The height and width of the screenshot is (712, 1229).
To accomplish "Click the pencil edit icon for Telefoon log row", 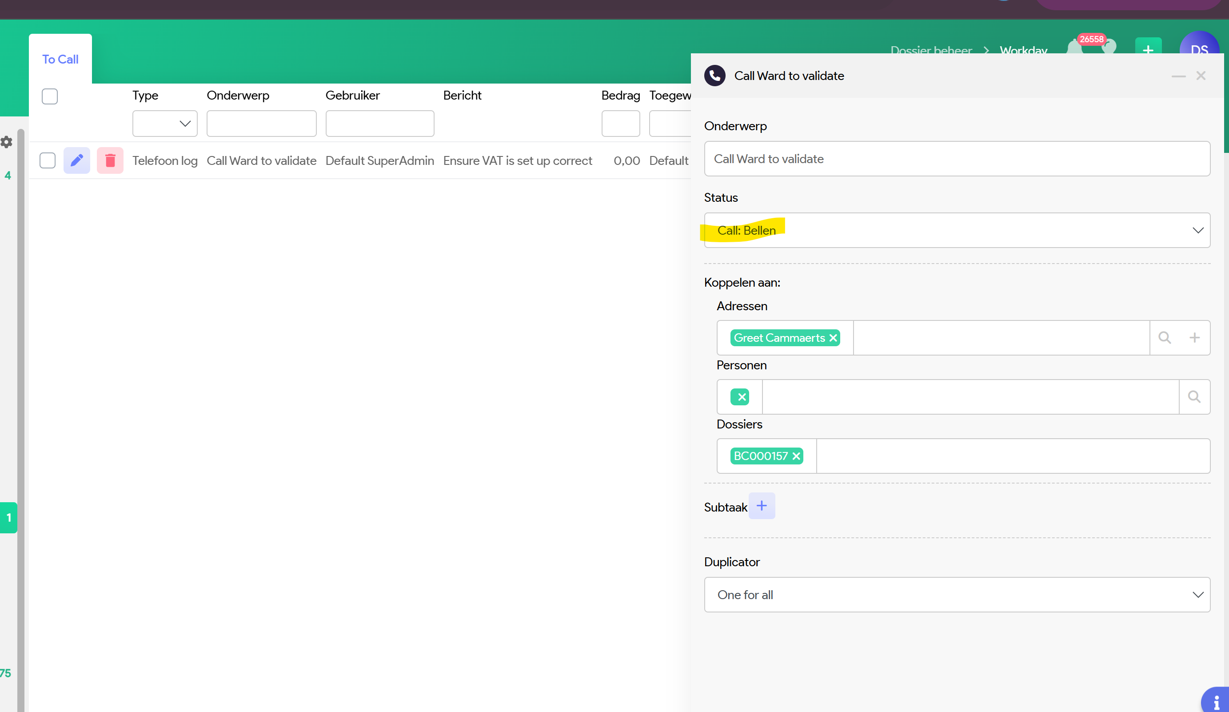I will pyautogui.click(x=76, y=160).
